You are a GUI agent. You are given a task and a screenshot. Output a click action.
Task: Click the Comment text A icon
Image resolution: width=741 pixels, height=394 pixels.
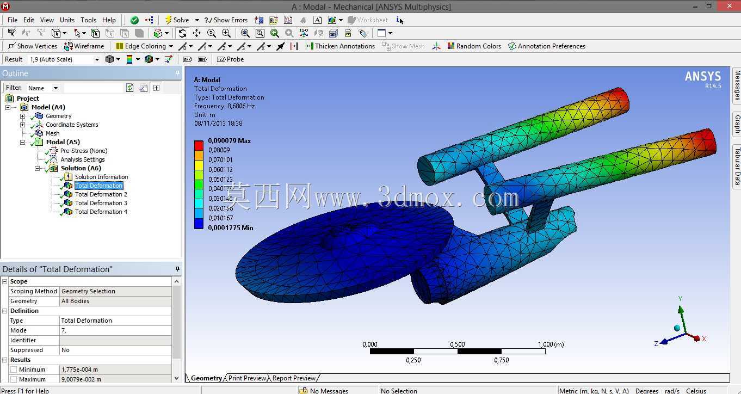318,20
